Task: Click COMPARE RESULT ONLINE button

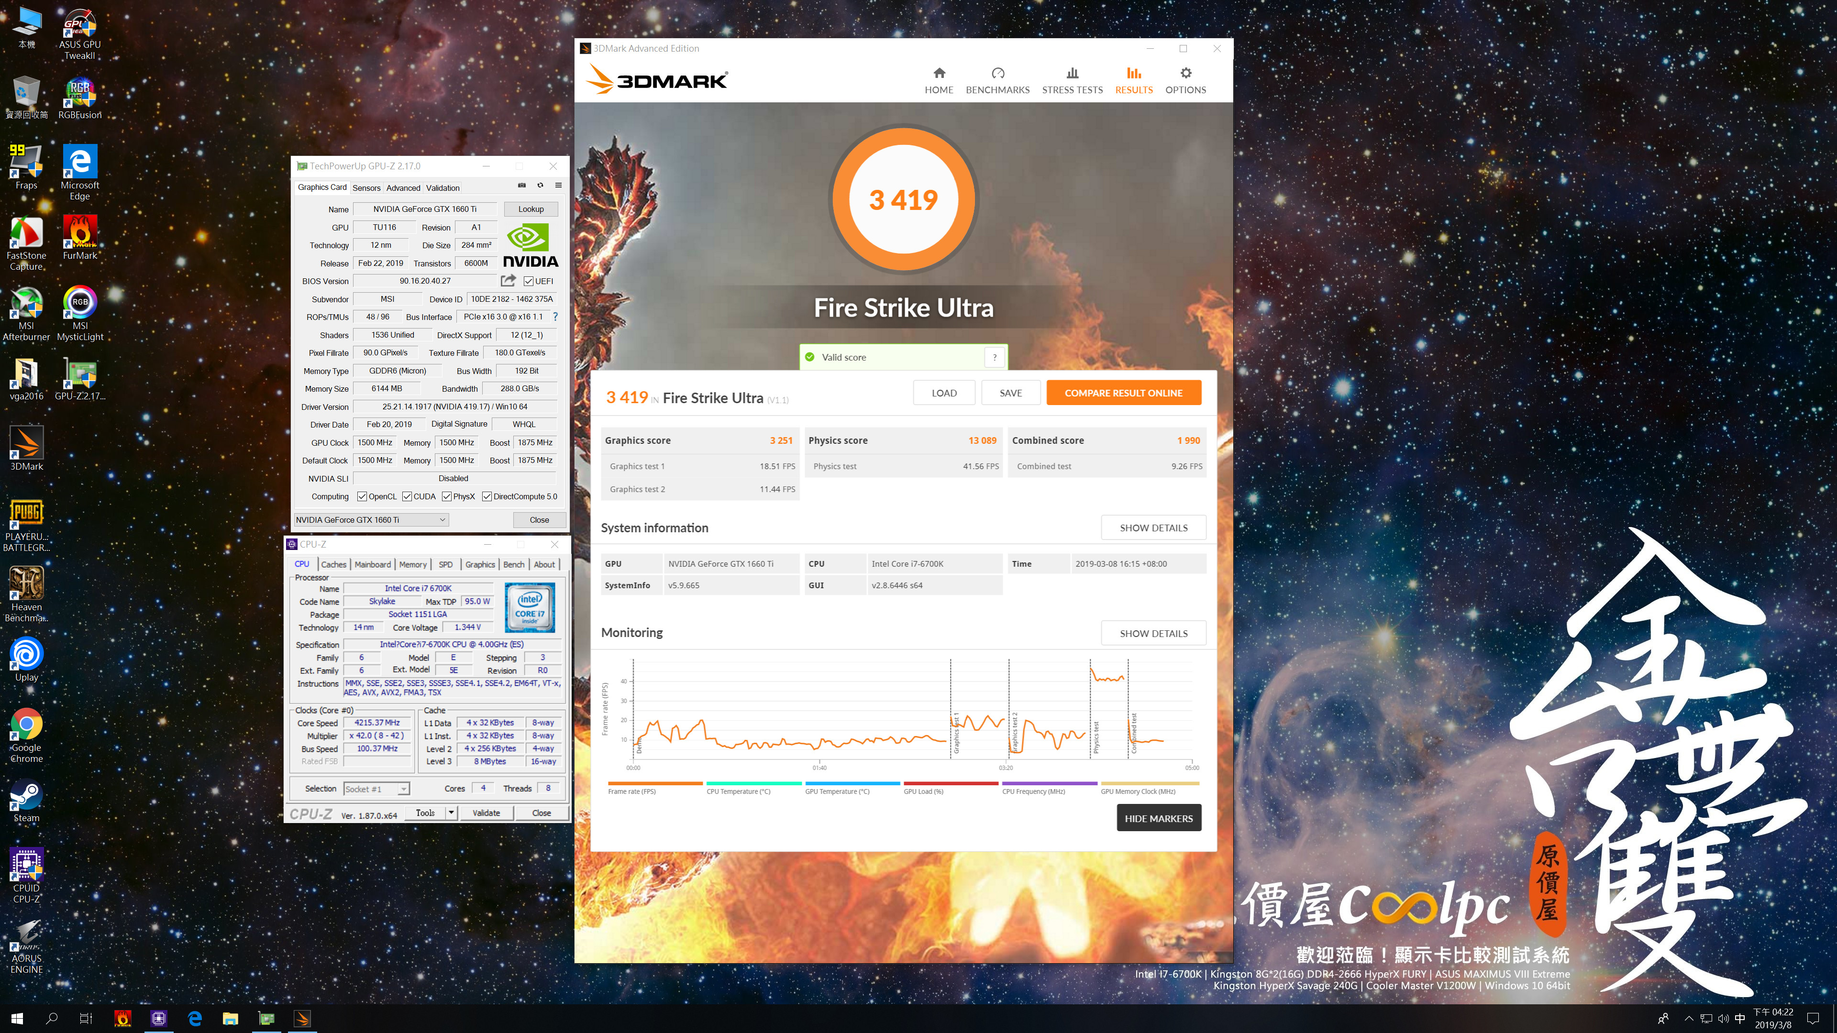Action: pyautogui.click(x=1123, y=393)
